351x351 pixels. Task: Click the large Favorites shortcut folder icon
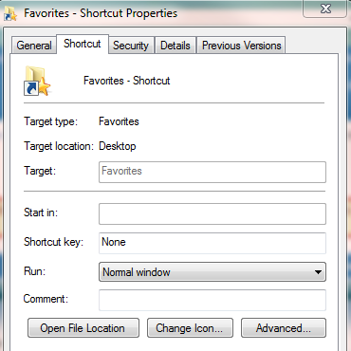(37, 81)
